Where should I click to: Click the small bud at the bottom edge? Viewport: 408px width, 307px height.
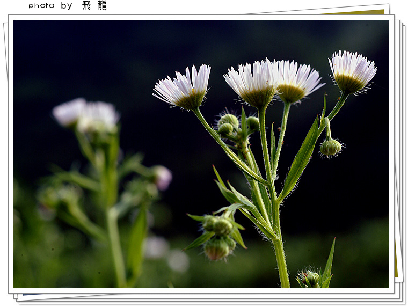click(310, 278)
